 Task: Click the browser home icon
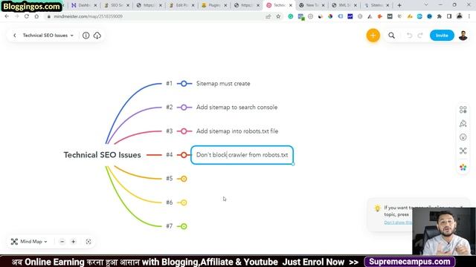click(36, 16)
